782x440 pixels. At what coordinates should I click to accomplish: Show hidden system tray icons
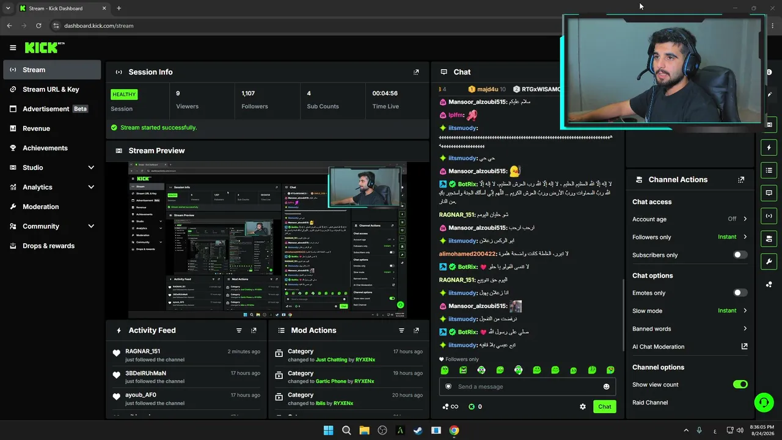pos(685,430)
